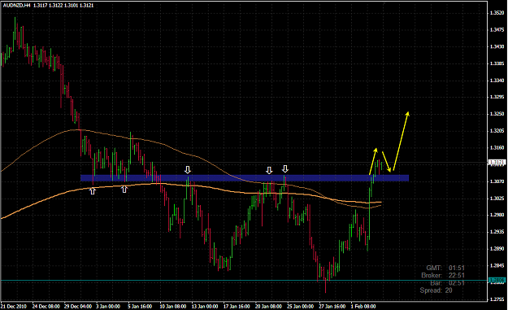Select the 1.3340 price axis label
The width and height of the screenshot is (508, 310).
(497, 80)
